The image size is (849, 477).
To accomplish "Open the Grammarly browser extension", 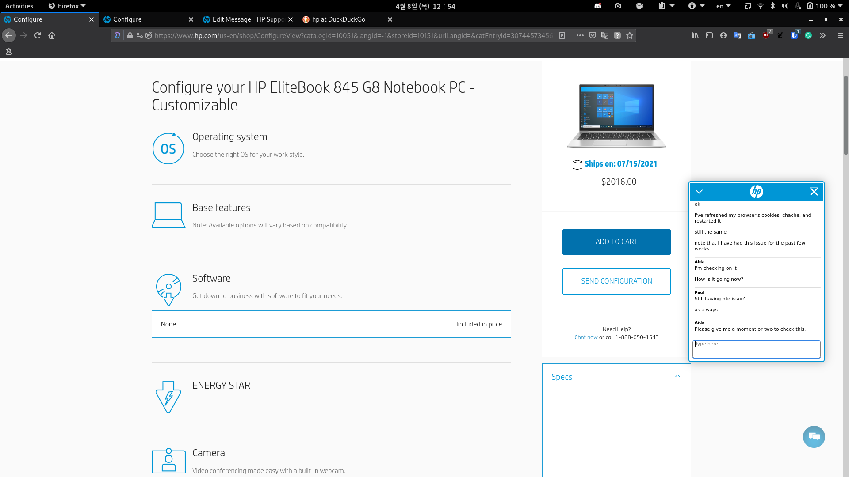I will click(x=808, y=35).
